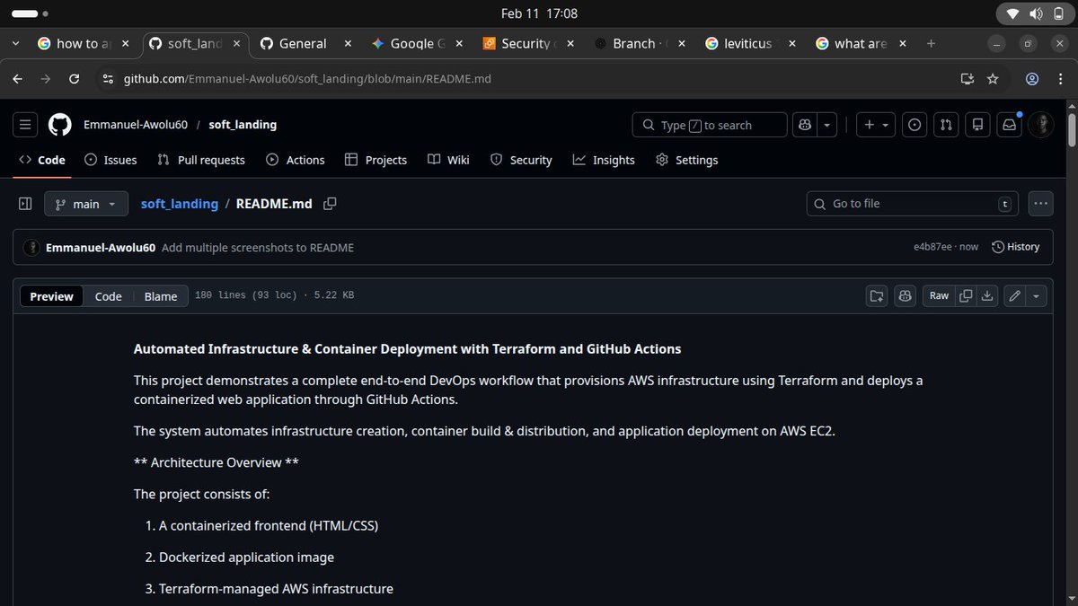
Task: Focus the Type / to search box
Action: tap(710, 125)
